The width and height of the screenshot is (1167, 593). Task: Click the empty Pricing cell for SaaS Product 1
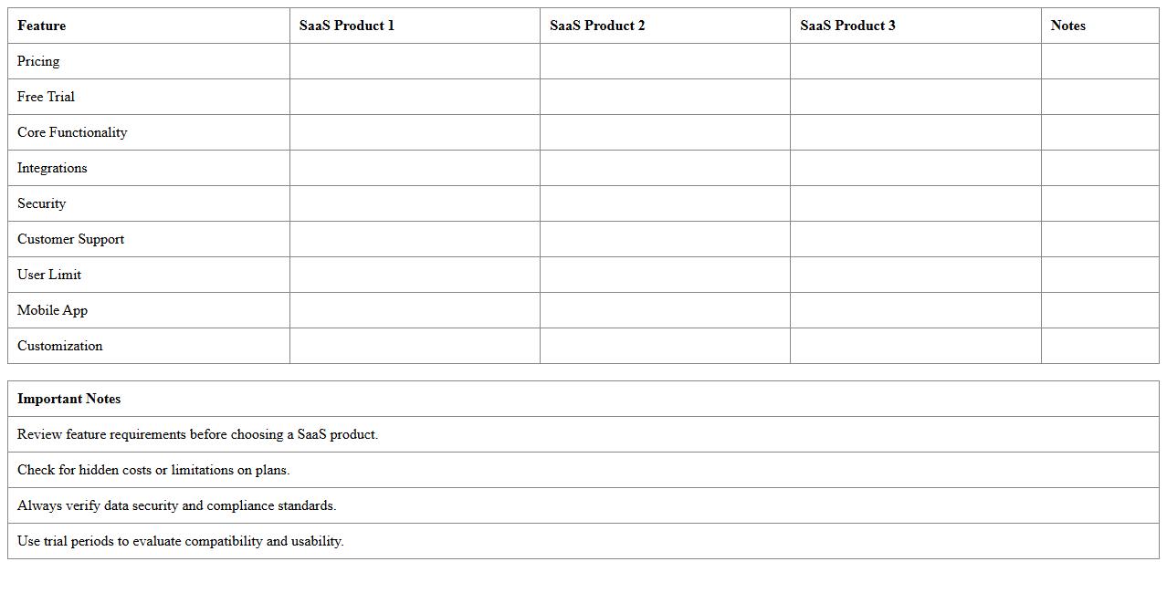point(415,61)
